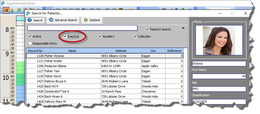The height and width of the screenshot is (114, 260).
Task: Sort results by the Name column header
Action: pyautogui.click(x=72, y=51)
